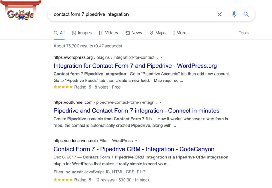Click into the search query text field
Viewport: 272px width, 188px height.
[x=133, y=14]
